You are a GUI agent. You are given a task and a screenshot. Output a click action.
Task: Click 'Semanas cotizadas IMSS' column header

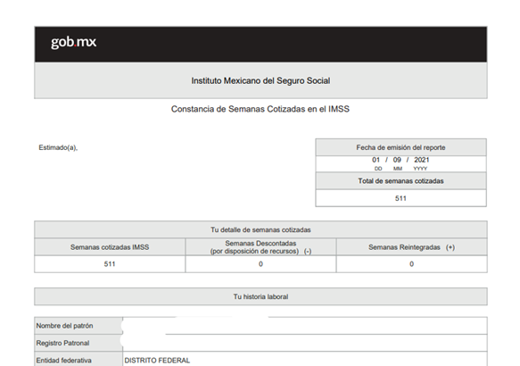point(110,247)
